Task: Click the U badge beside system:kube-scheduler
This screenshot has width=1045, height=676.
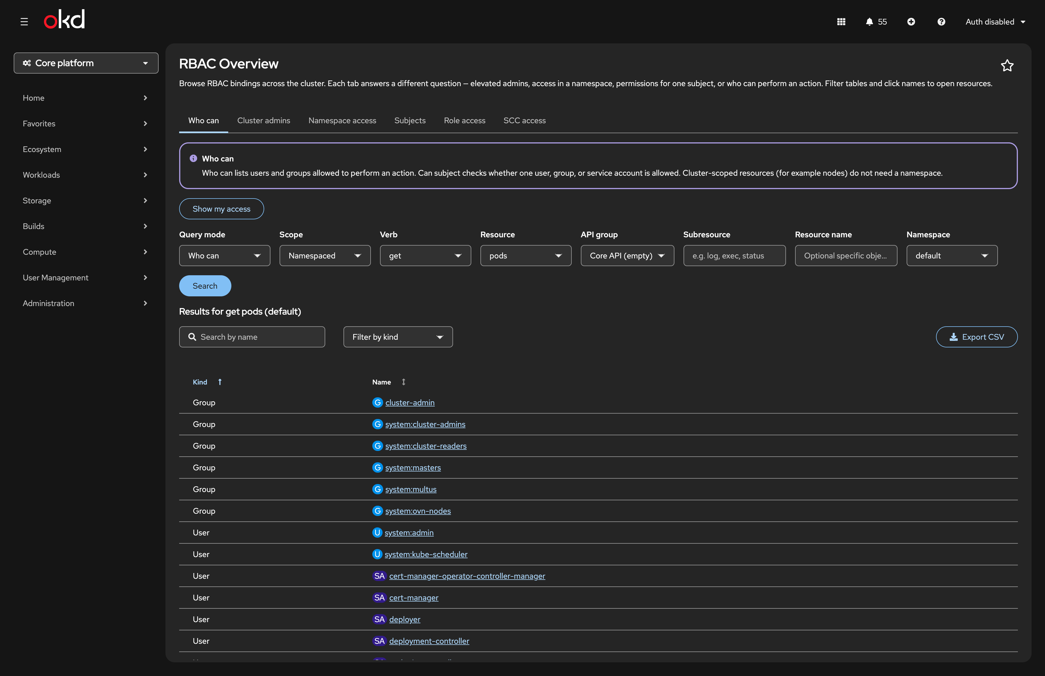Action: 377,554
